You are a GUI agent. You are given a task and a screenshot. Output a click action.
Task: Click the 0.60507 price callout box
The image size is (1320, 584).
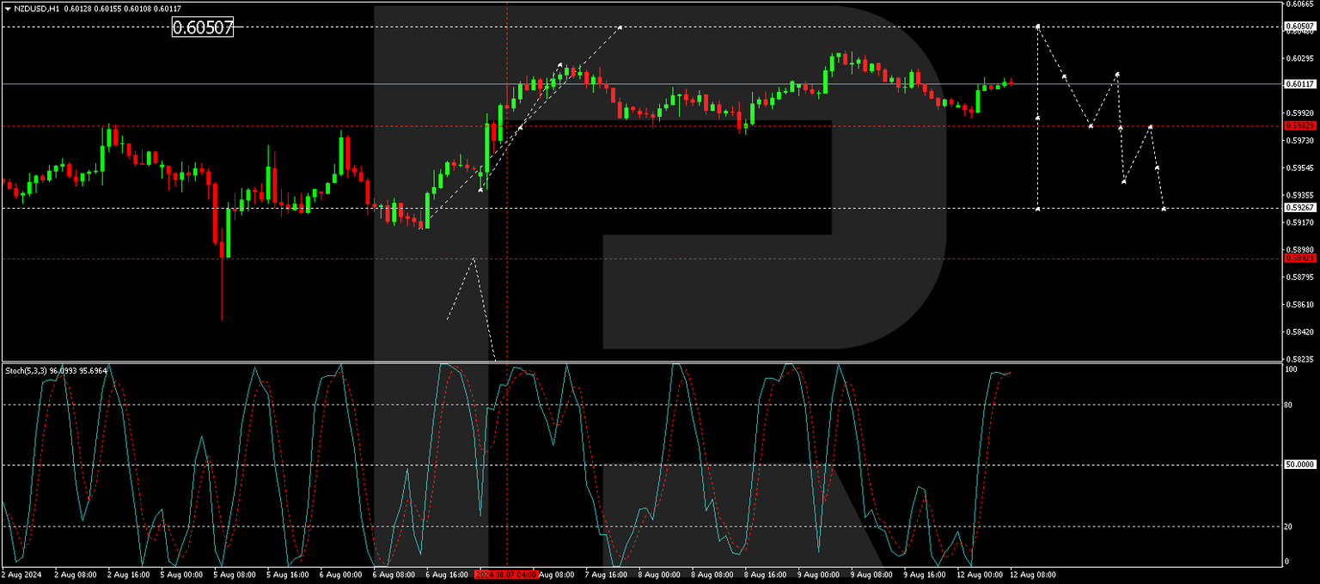(204, 28)
